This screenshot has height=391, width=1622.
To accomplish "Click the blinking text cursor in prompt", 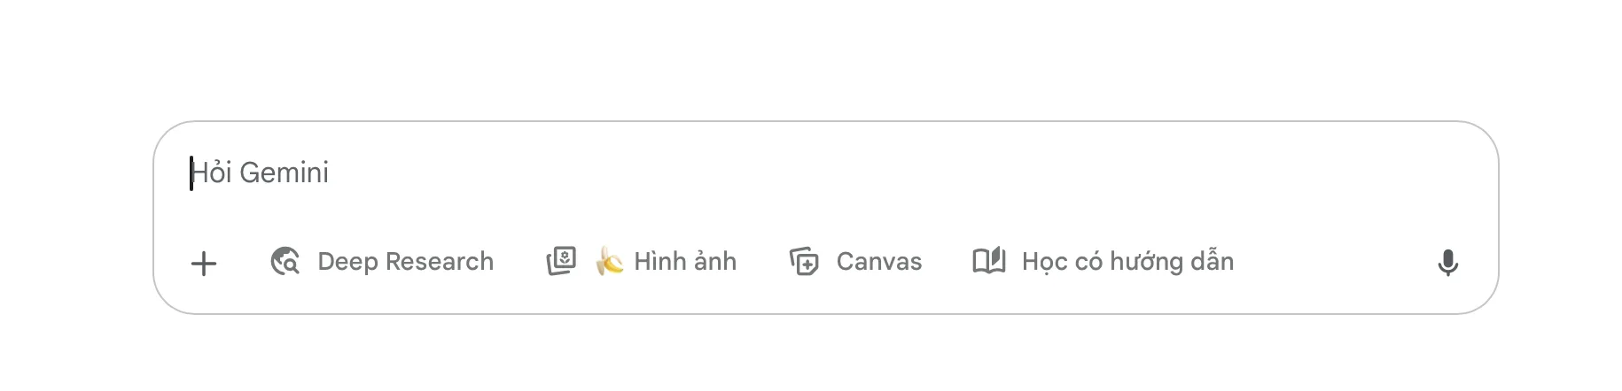I will pos(191,173).
